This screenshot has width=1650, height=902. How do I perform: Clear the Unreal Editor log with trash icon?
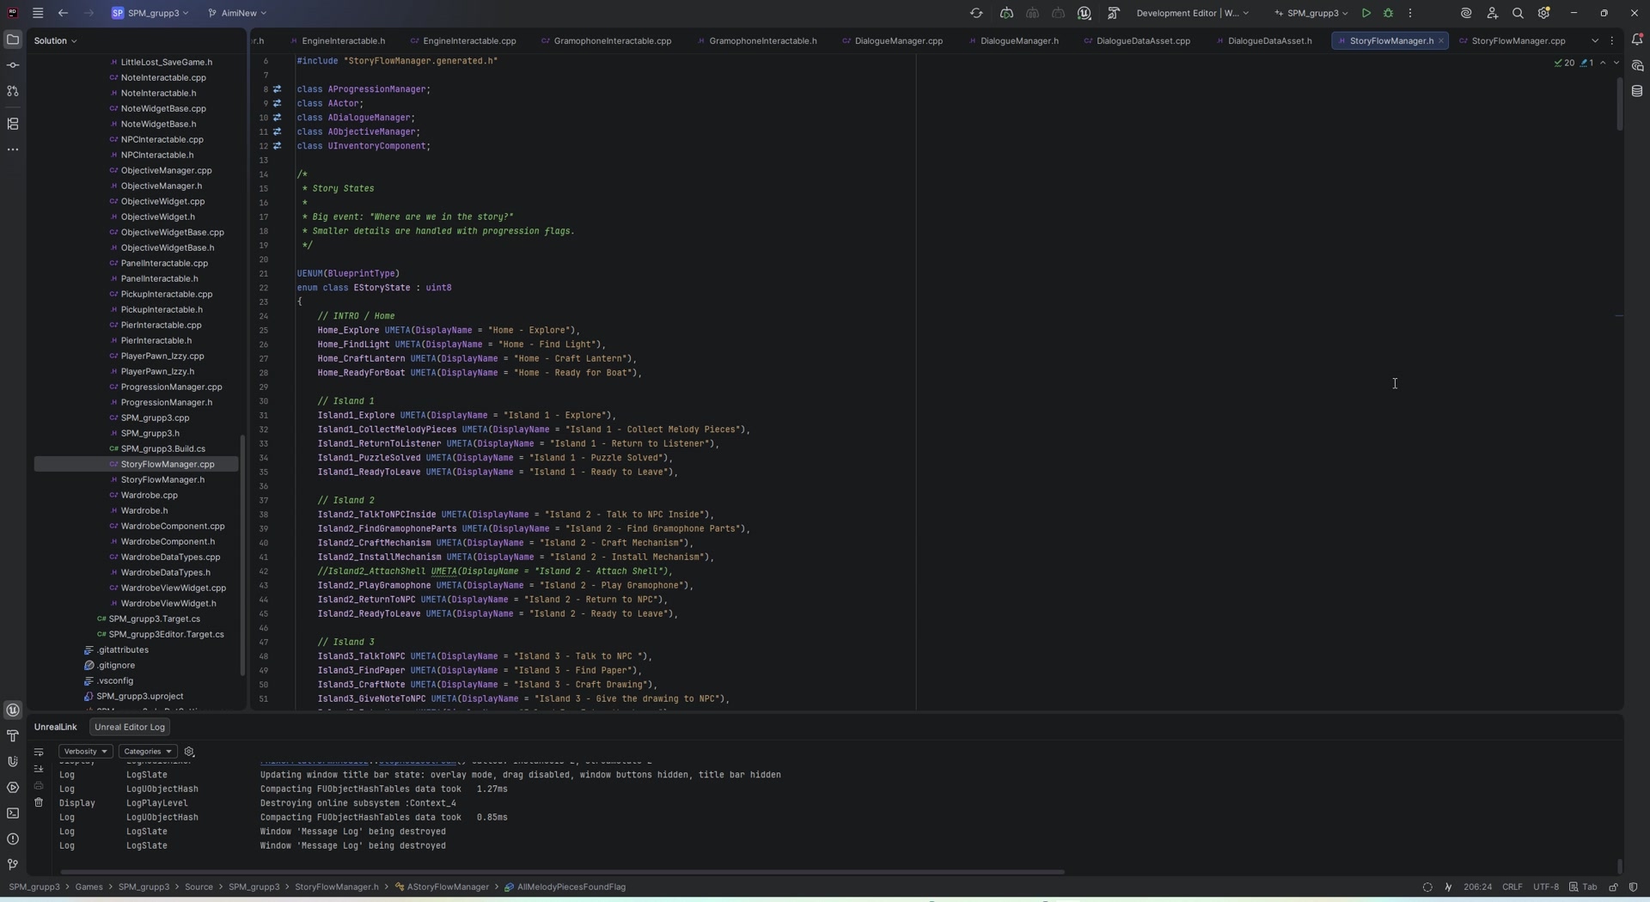pyautogui.click(x=39, y=802)
